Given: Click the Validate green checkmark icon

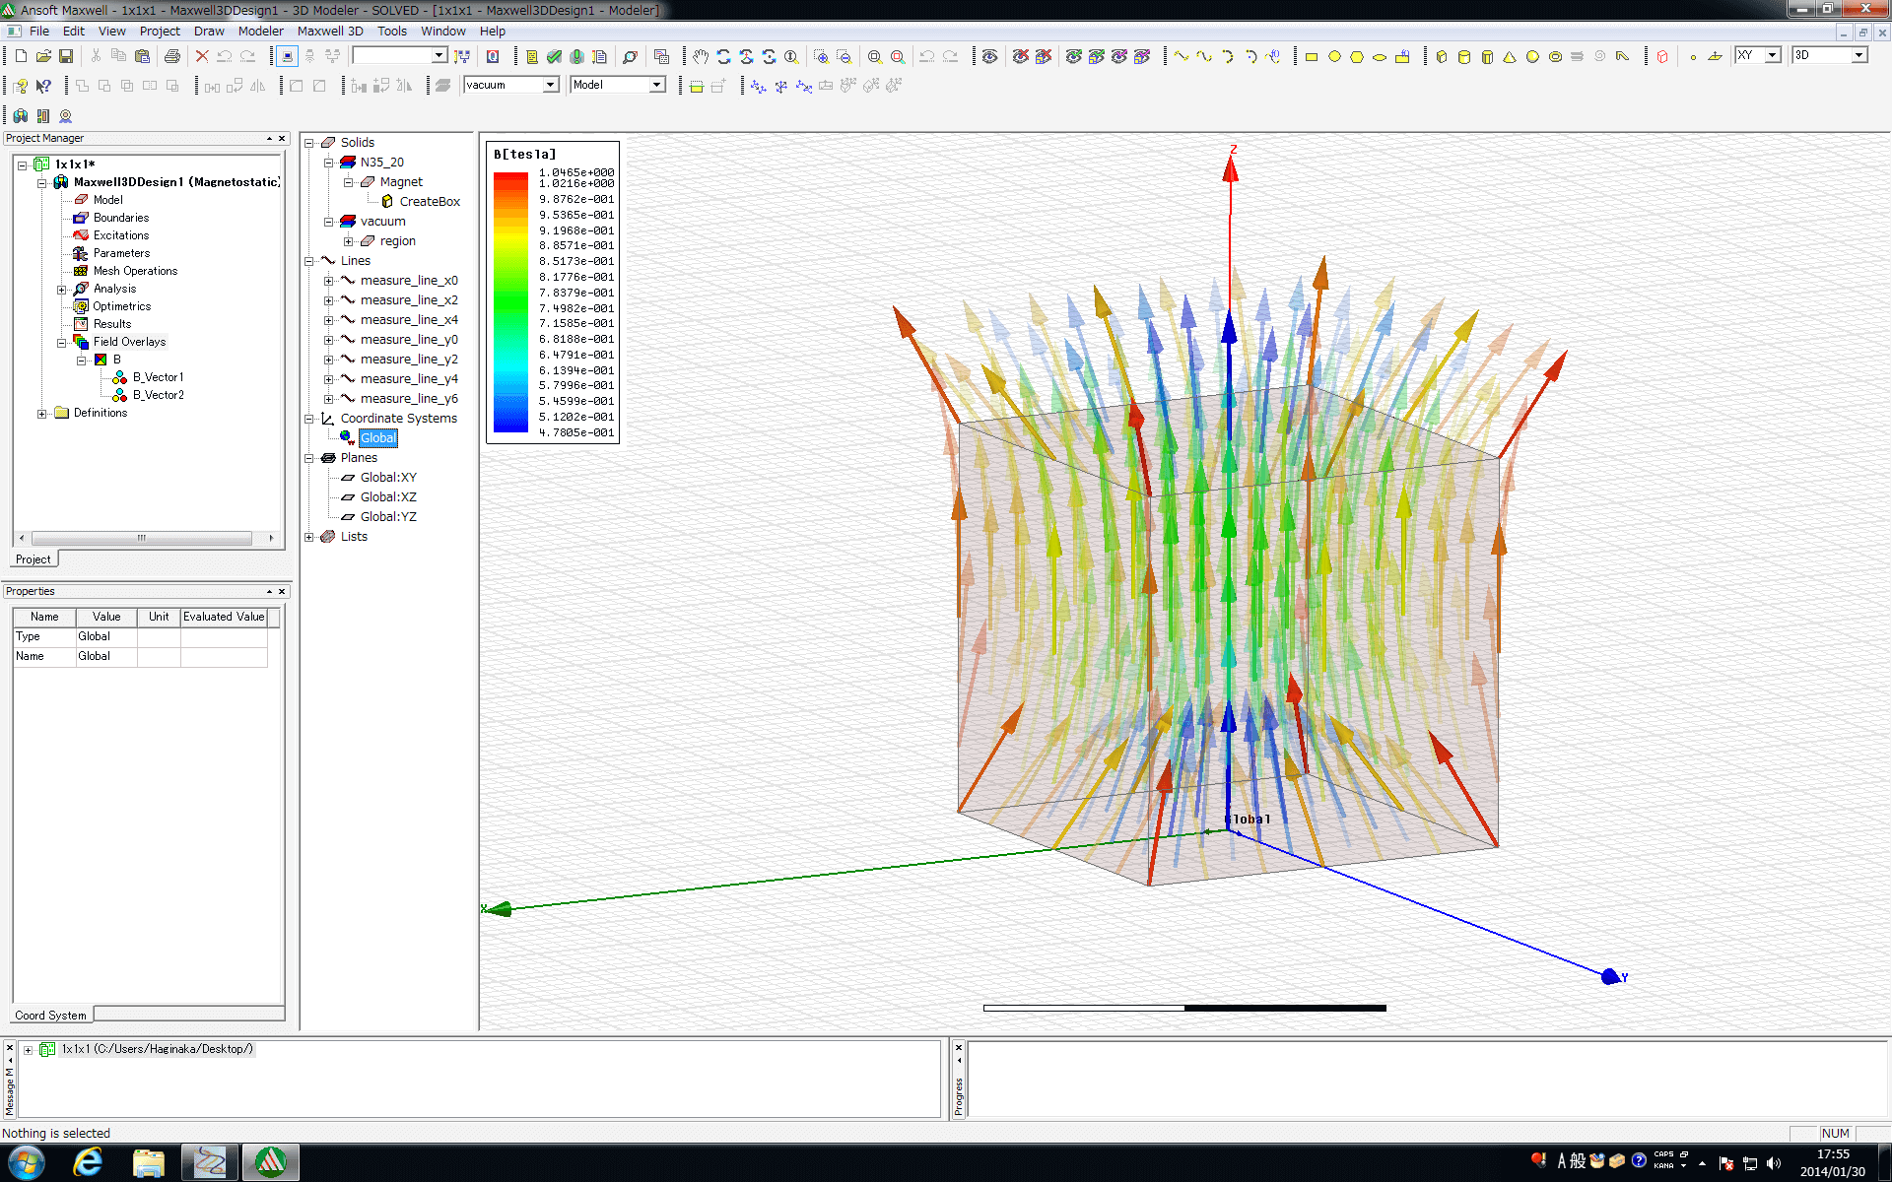Looking at the screenshot, I should tap(554, 56).
